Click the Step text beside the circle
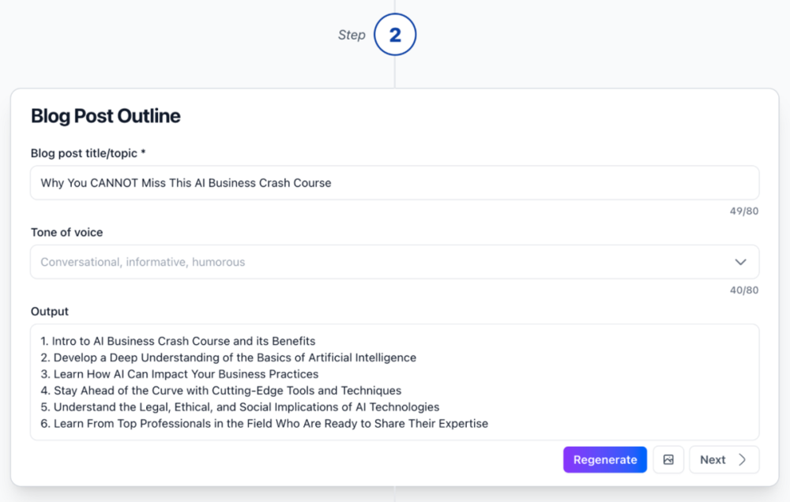The width and height of the screenshot is (790, 502). (x=352, y=35)
